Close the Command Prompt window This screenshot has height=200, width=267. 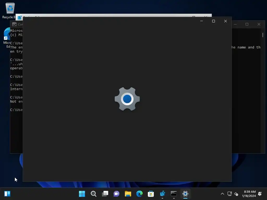[259, 24]
